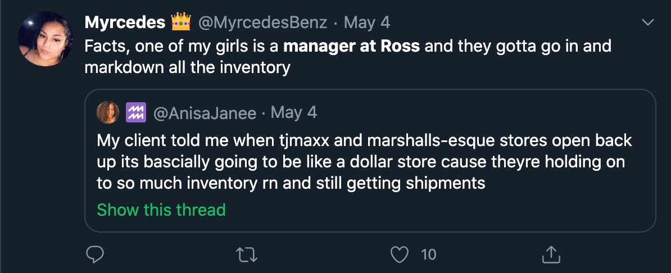Retweet the Myrcedes tweet

[247, 254]
